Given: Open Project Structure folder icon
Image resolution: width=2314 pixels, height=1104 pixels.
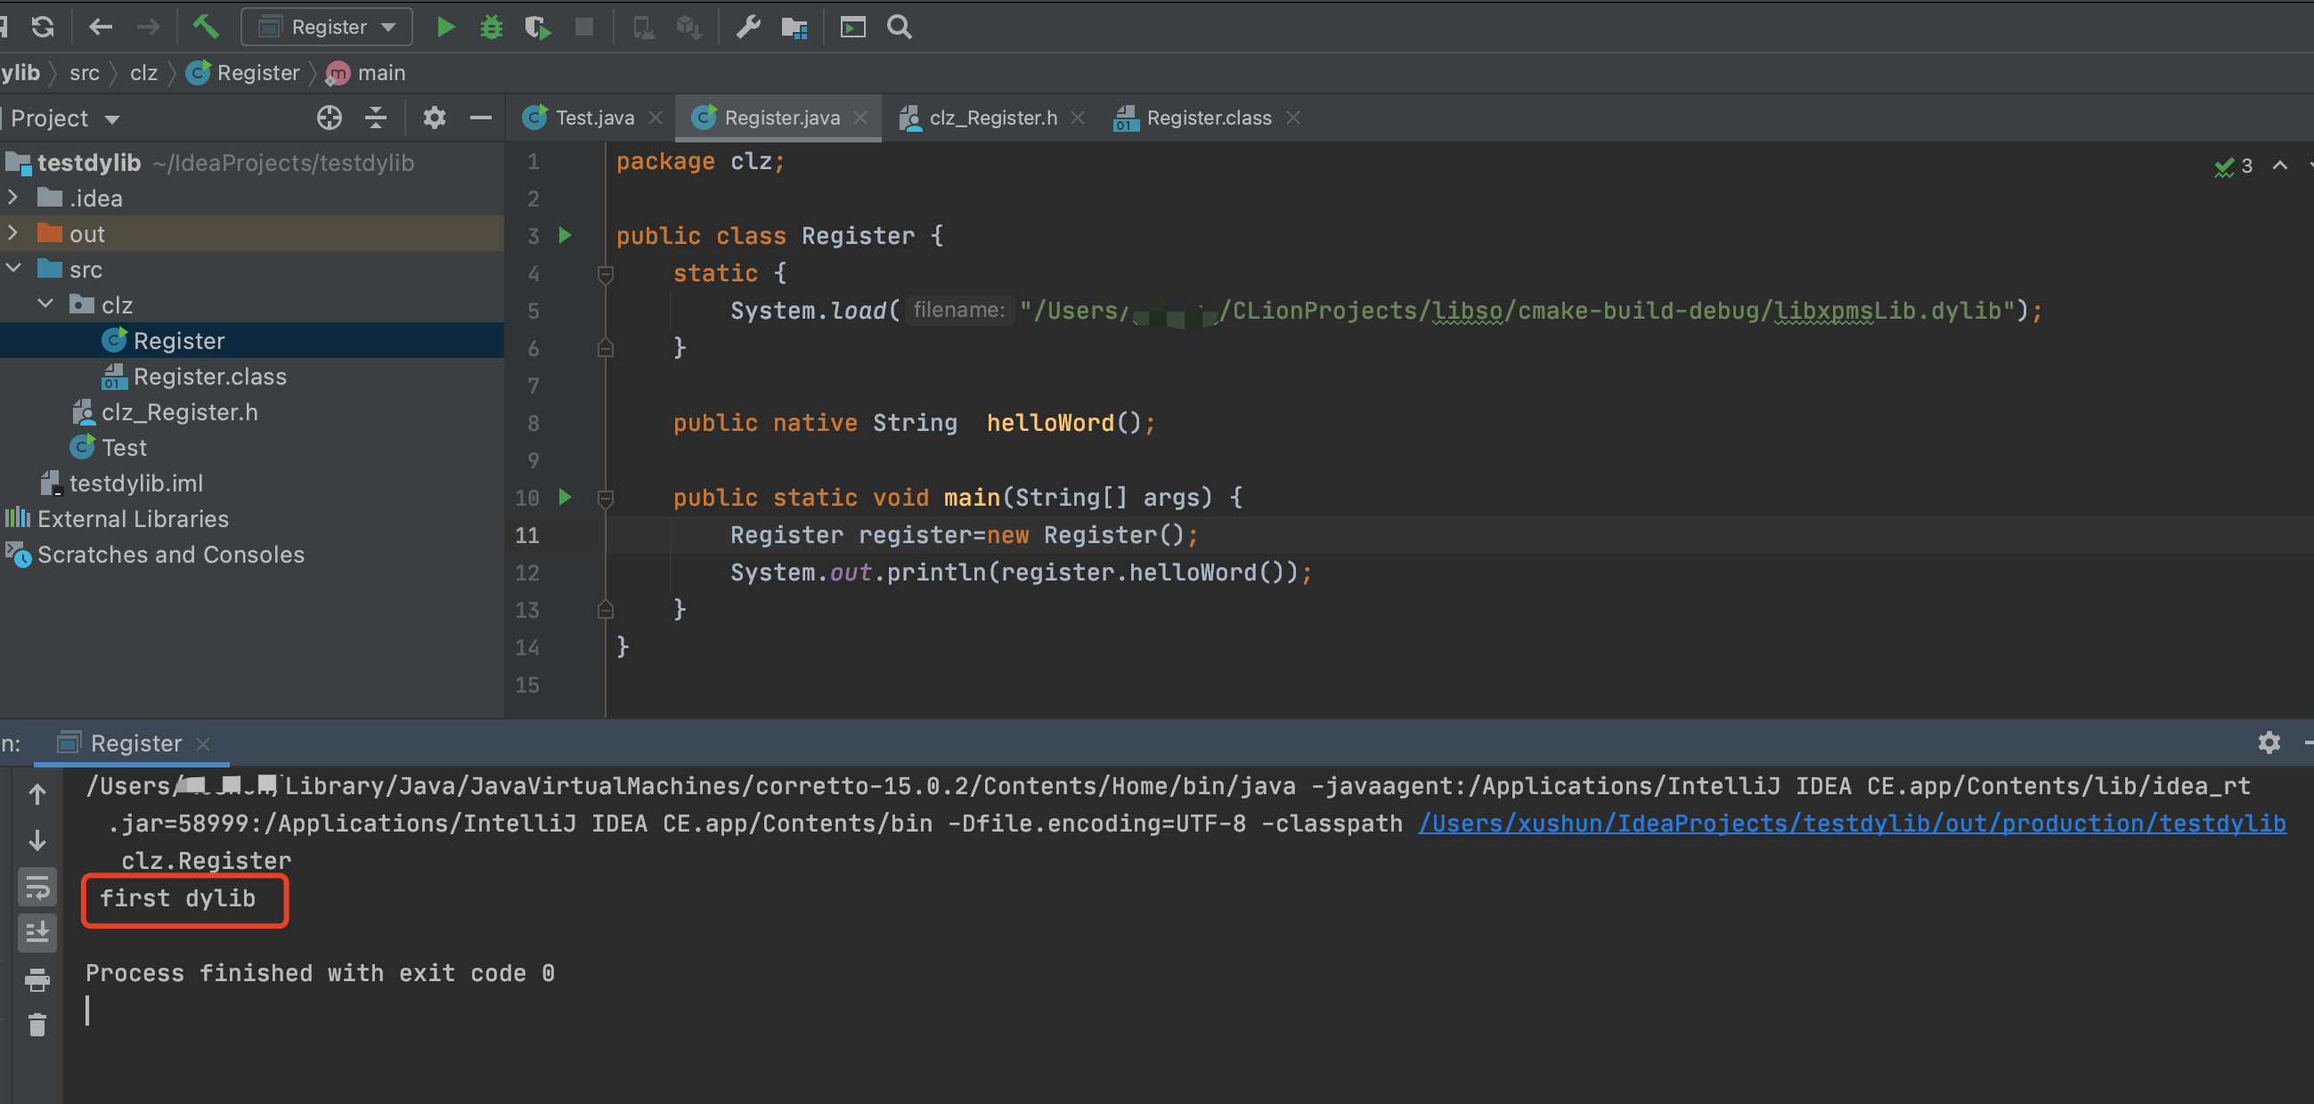Looking at the screenshot, I should [794, 27].
